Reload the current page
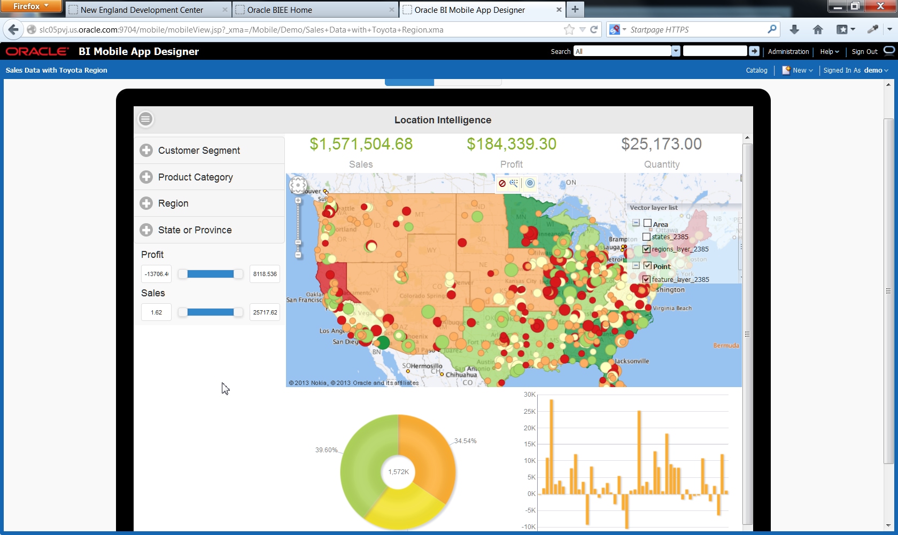Viewport: 898px width, 535px height. (594, 30)
